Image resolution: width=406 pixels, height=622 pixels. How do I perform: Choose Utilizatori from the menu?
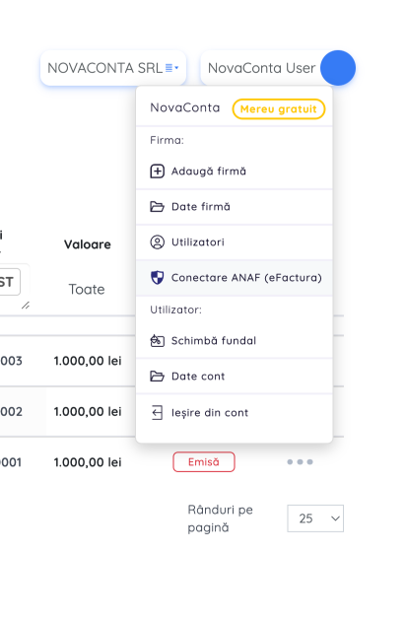pos(234,242)
